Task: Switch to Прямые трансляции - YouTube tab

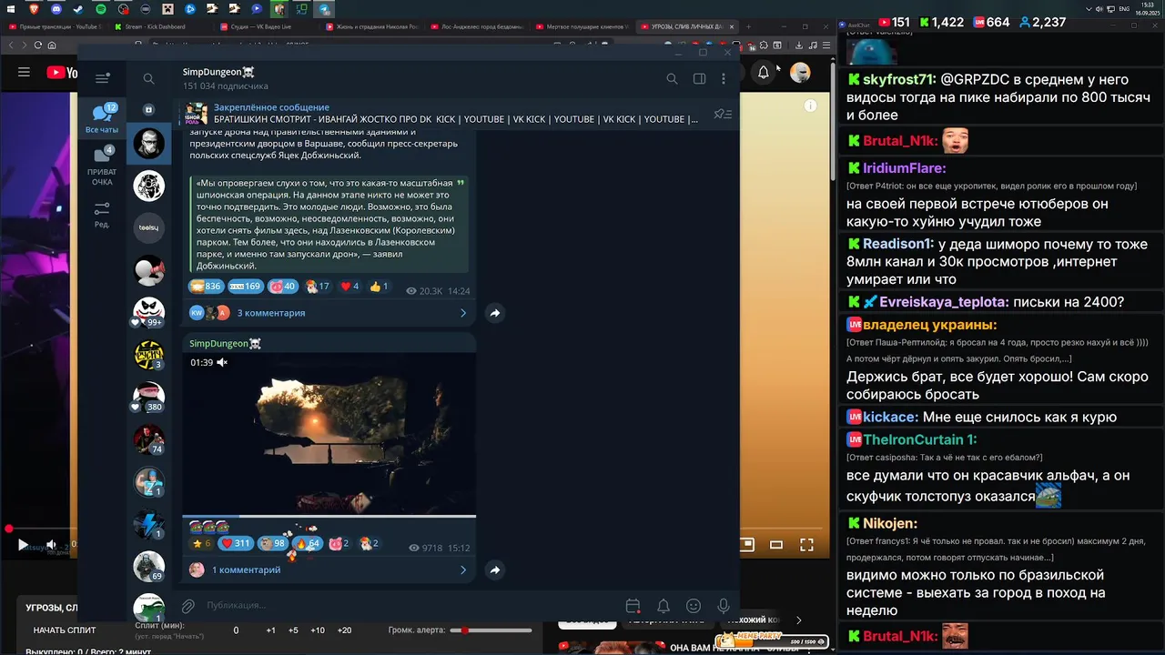Action: pyautogui.click(x=55, y=26)
